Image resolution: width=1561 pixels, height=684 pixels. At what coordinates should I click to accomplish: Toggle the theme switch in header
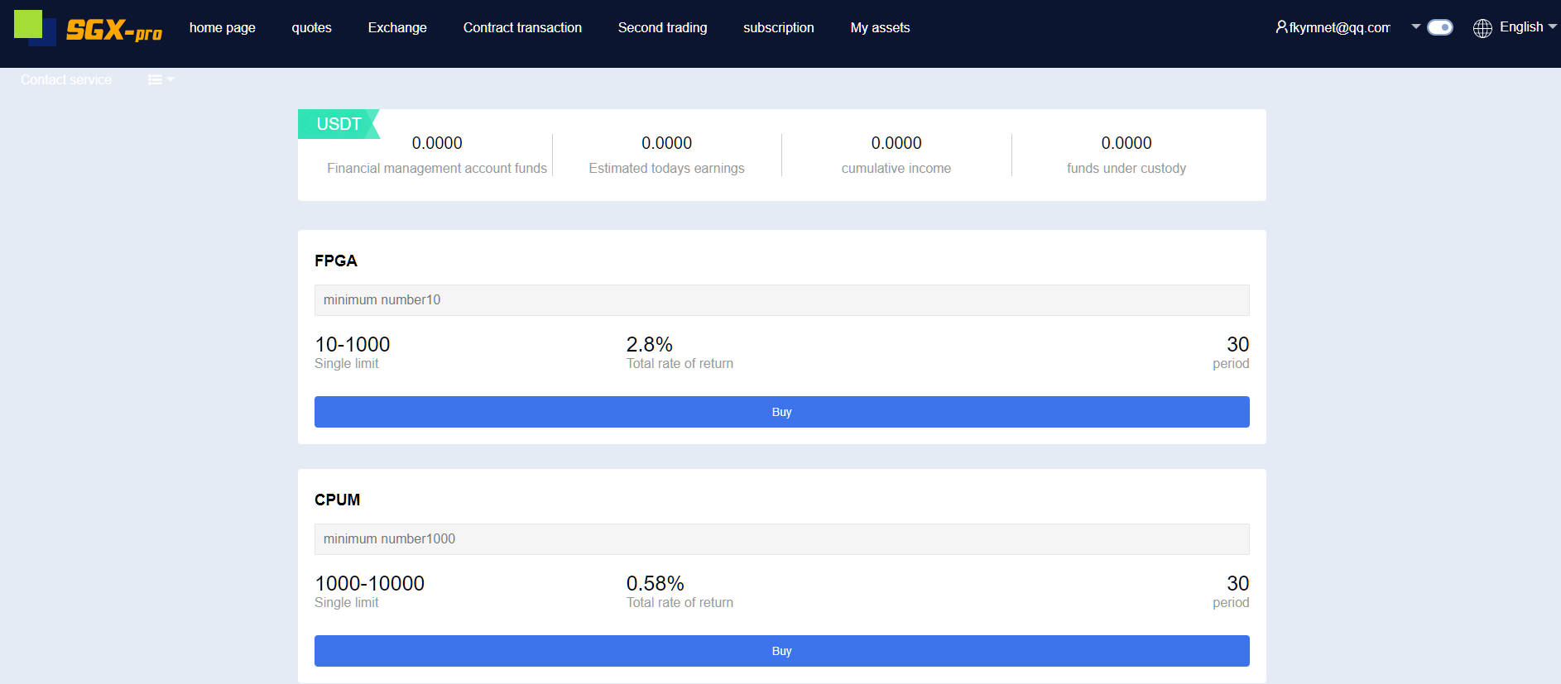[x=1440, y=27]
